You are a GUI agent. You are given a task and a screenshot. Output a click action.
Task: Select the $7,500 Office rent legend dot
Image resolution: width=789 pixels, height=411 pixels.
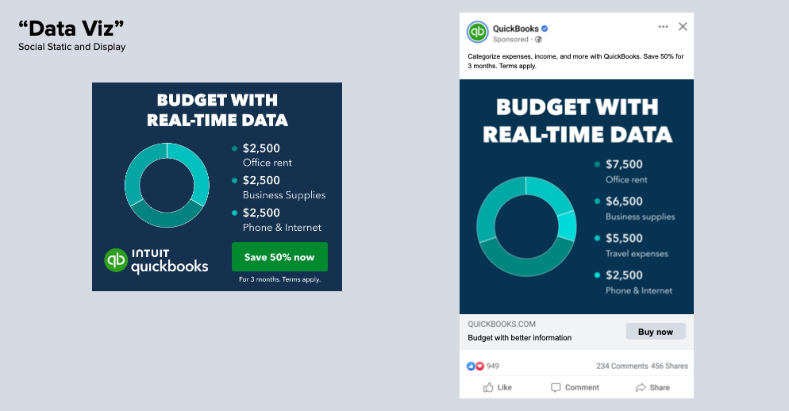(x=597, y=164)
